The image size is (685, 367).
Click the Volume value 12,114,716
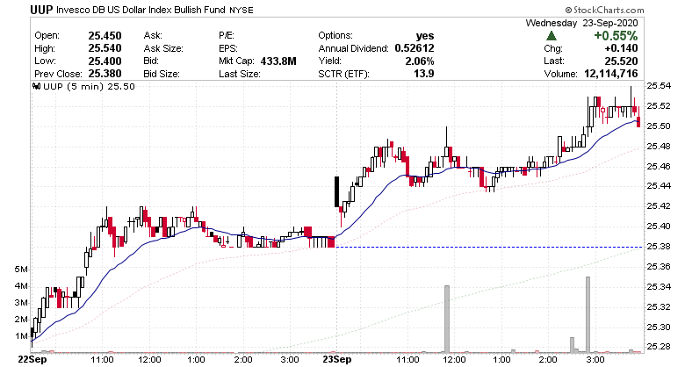(610, 74)
